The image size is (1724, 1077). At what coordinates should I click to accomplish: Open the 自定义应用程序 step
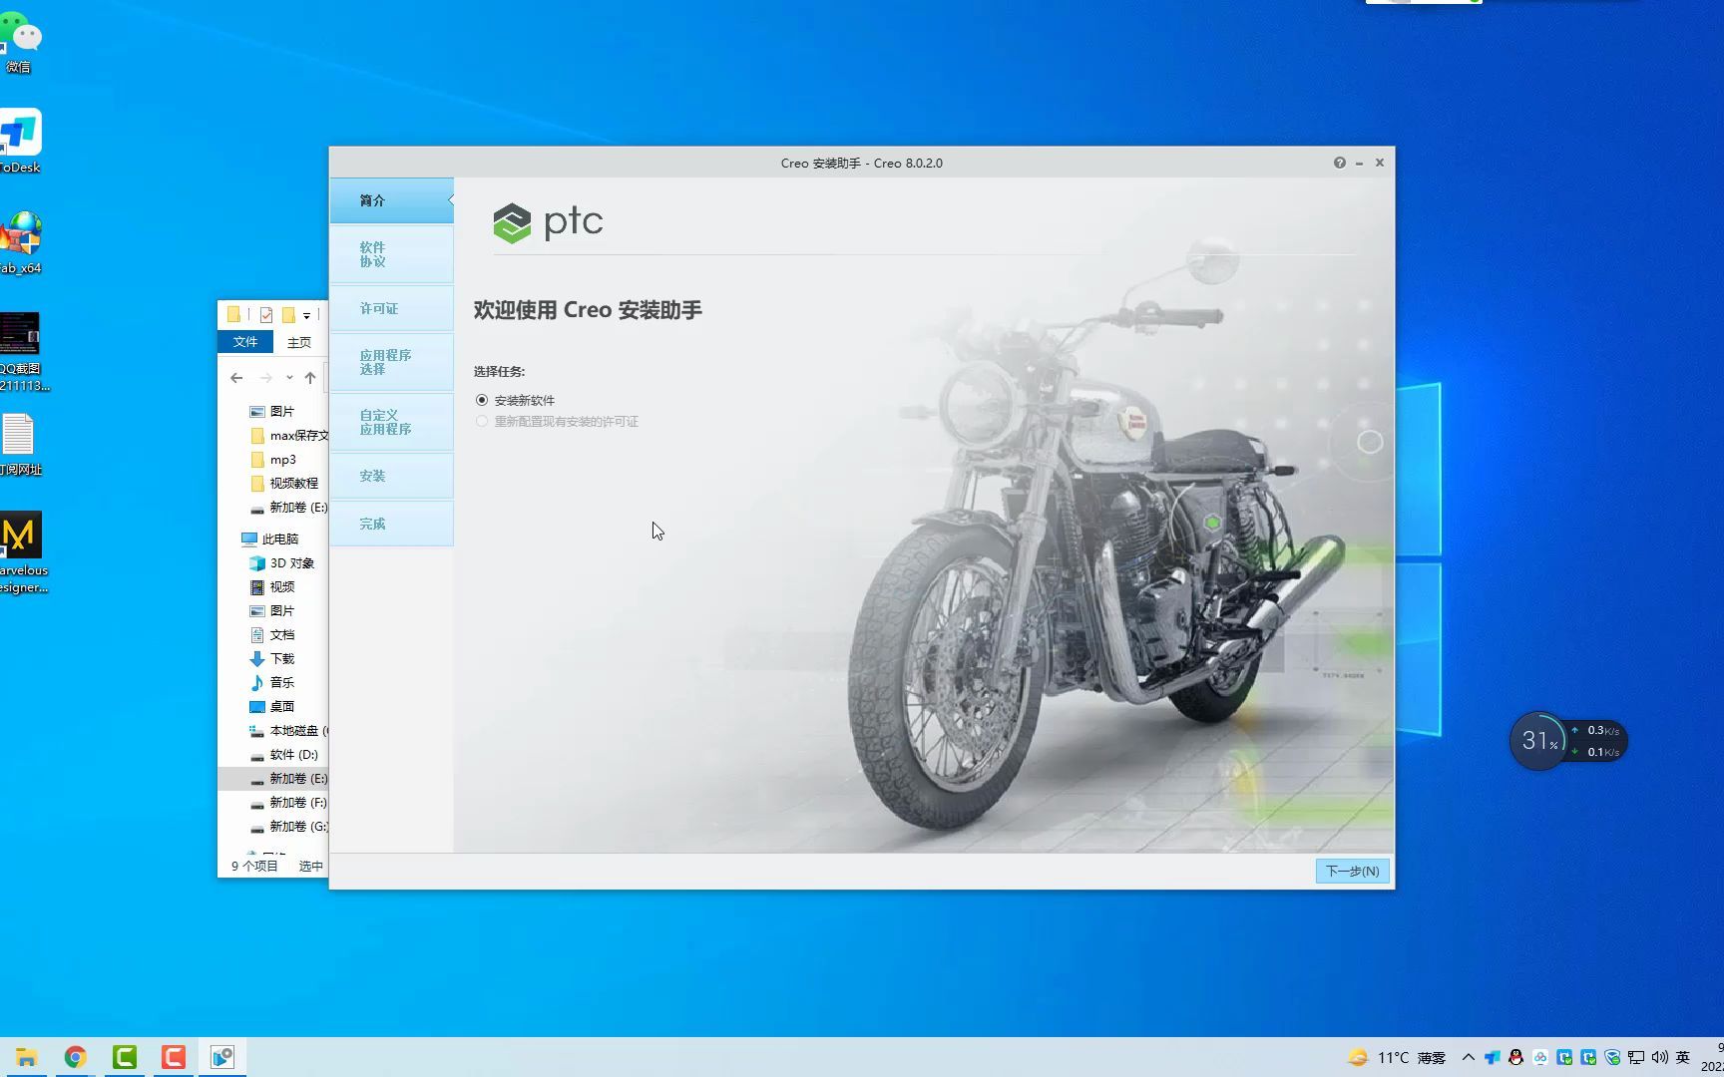[391, 422]
